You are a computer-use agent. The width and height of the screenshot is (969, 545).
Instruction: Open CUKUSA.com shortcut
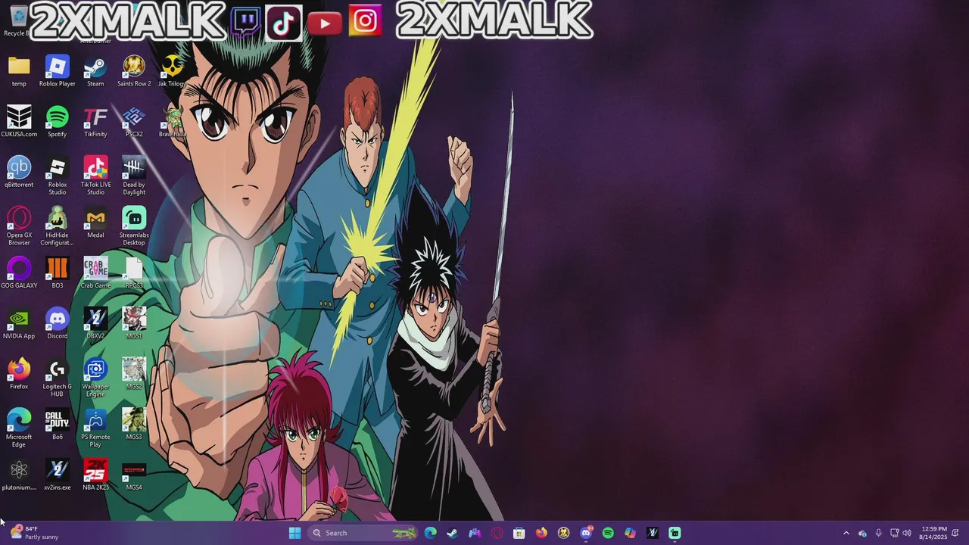[19, 122]
